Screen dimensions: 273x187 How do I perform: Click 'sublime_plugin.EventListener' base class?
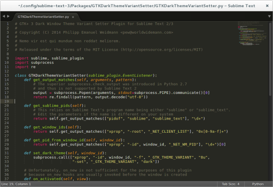[x=120, y=75]
